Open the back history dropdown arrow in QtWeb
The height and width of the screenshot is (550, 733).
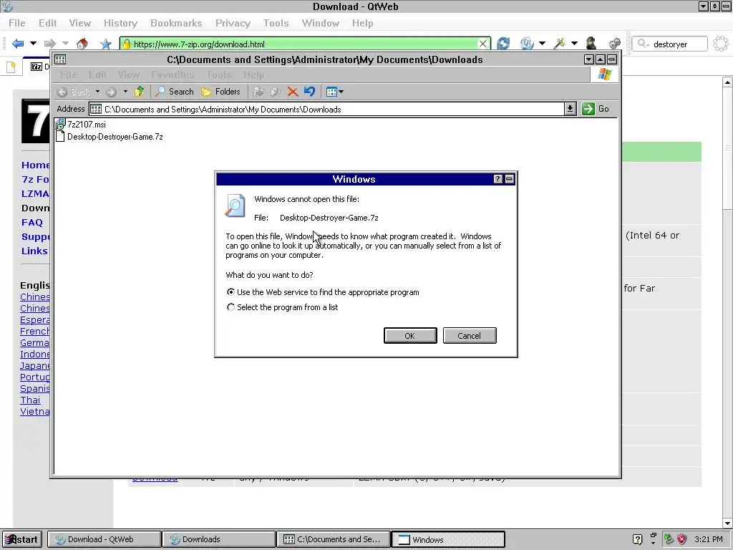(x=33, y=44)
